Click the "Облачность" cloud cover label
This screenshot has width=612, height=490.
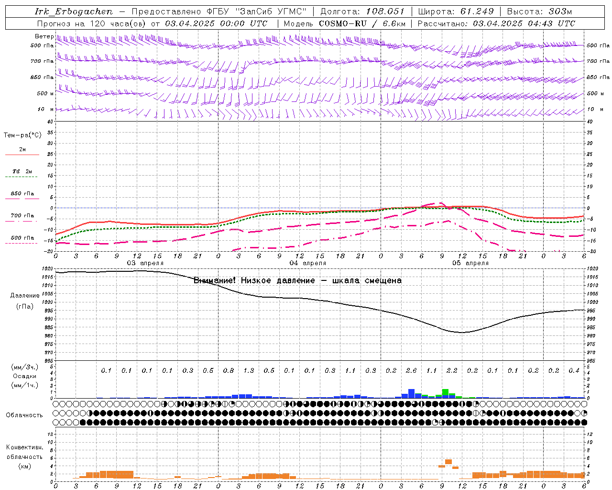pyautogui.click(x=24, y=415)
